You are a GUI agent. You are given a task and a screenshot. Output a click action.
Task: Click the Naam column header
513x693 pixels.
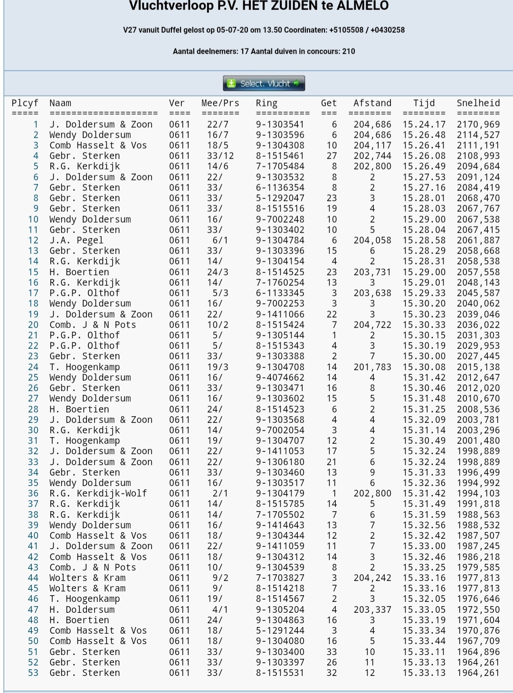(60, 103)
